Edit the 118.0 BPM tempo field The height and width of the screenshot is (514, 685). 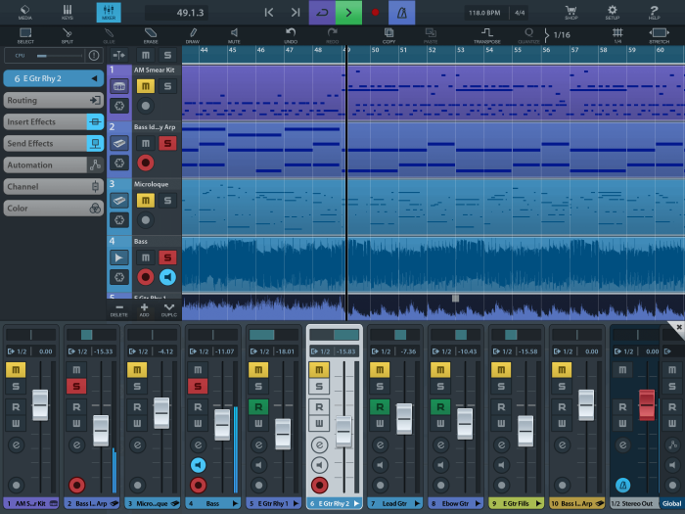tap(484, 13)
